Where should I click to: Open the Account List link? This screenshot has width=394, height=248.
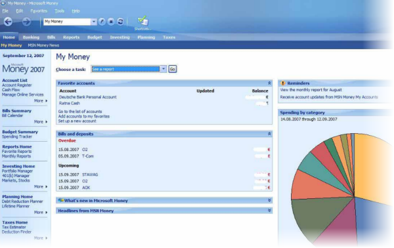tap(14, 80)
